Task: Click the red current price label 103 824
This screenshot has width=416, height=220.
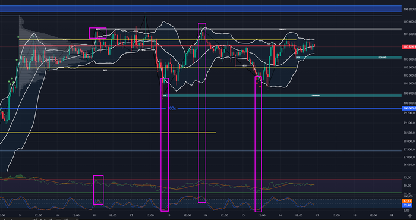Action: pyautogui.click(x=409, y=47)
